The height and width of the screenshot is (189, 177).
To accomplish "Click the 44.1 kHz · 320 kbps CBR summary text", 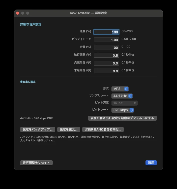I will click(x=36, y=118).
